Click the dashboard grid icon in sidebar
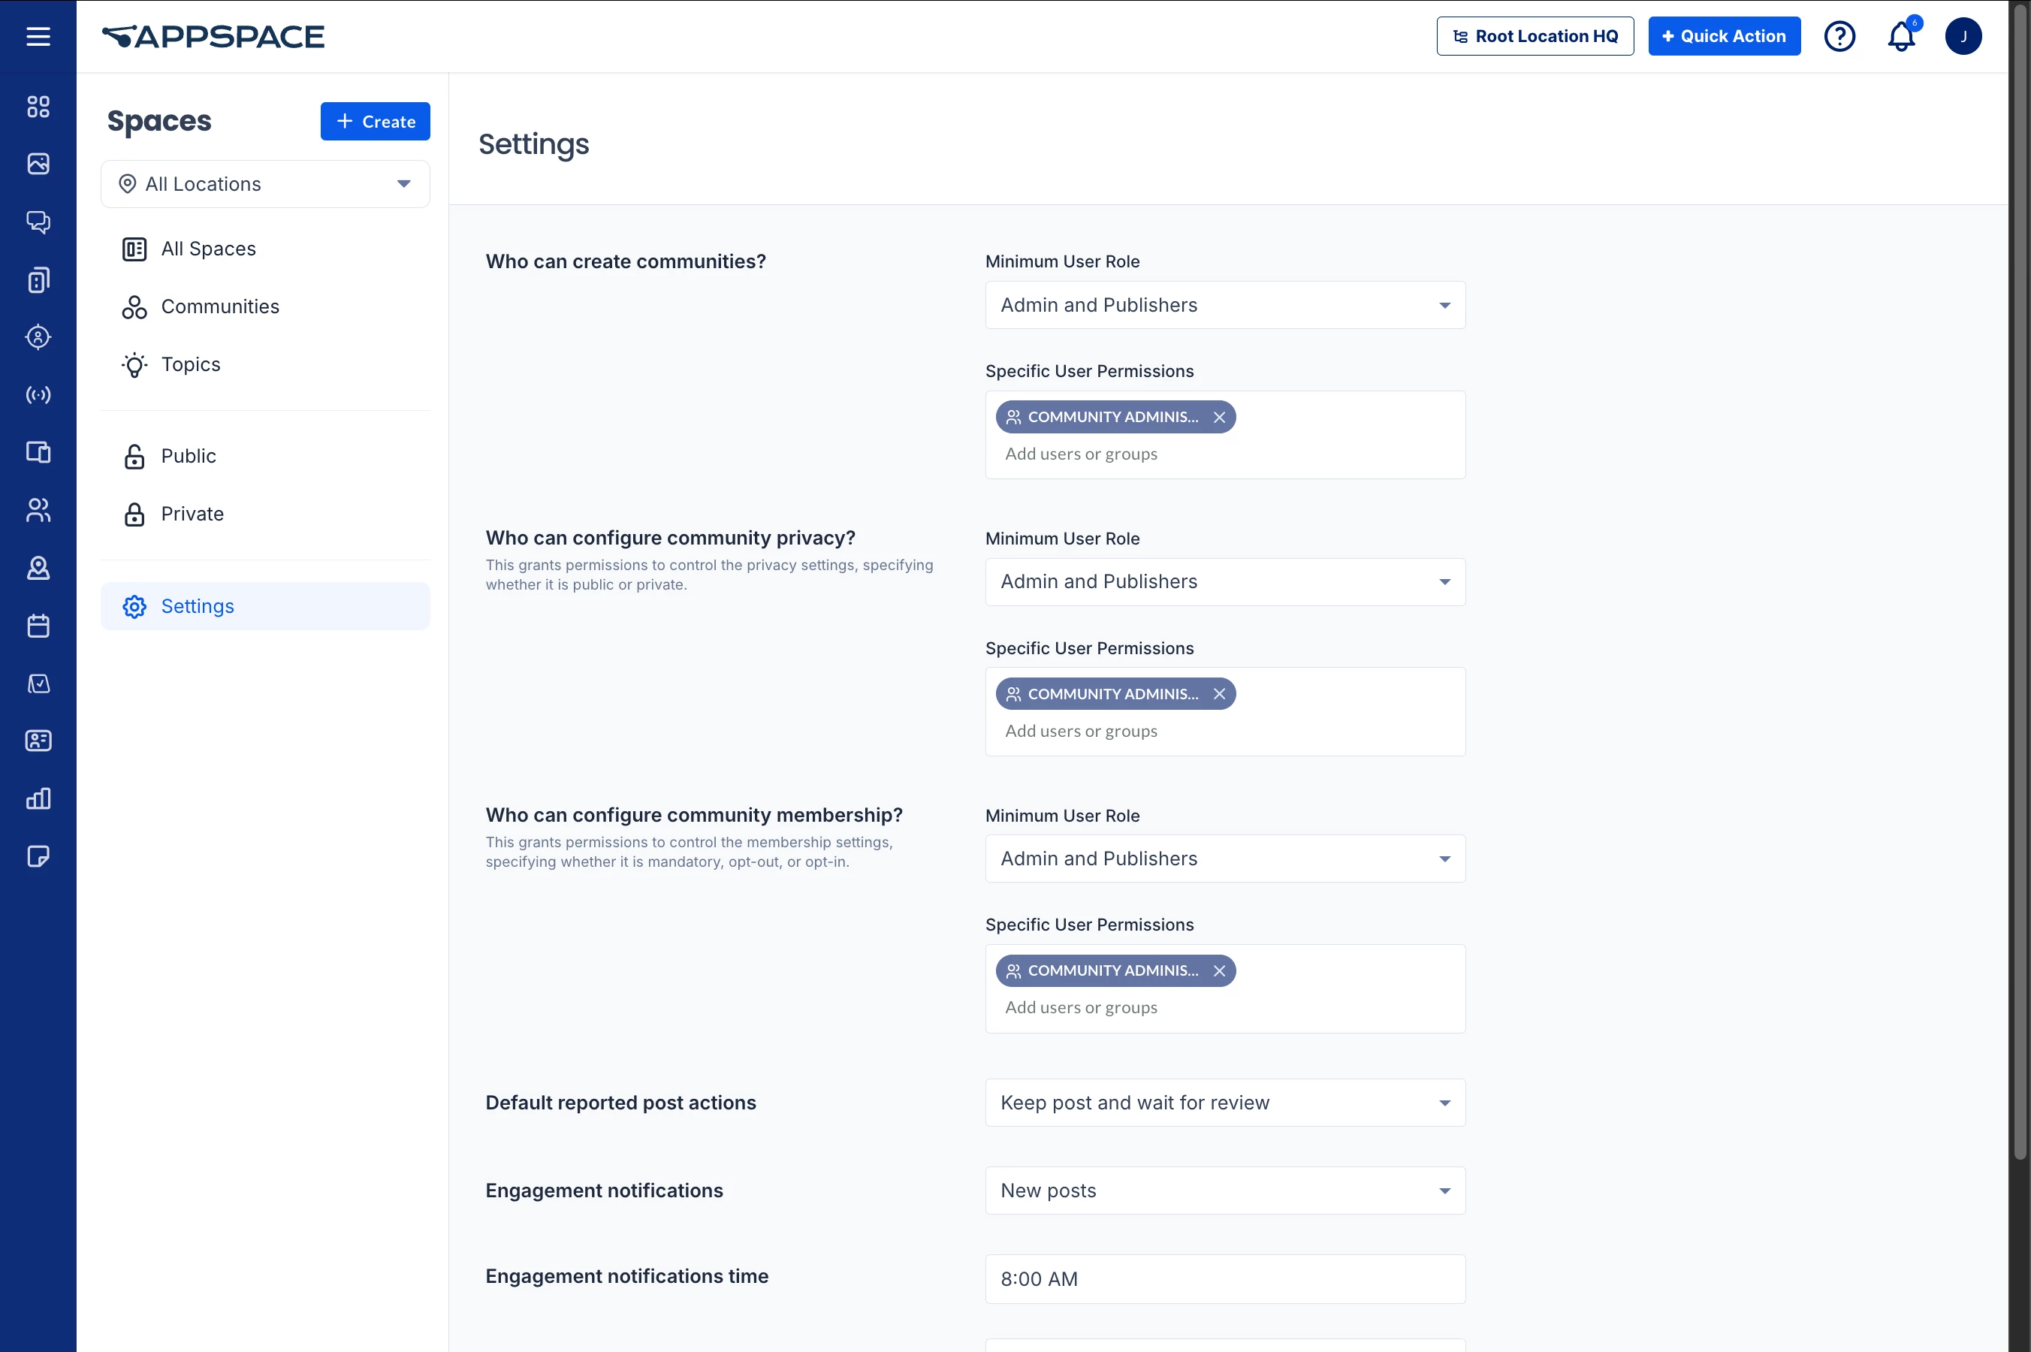Viewport: 2031px width, 1352px height. [x=38, y=107]
